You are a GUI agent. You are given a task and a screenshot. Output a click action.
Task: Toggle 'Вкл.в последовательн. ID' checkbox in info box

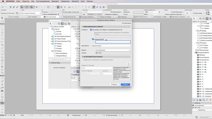(x=43, y=14)
